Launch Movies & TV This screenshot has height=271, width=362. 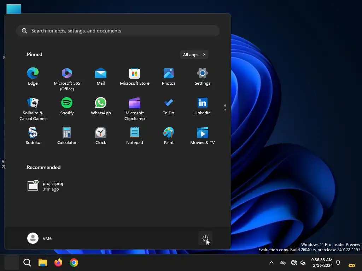203,136
